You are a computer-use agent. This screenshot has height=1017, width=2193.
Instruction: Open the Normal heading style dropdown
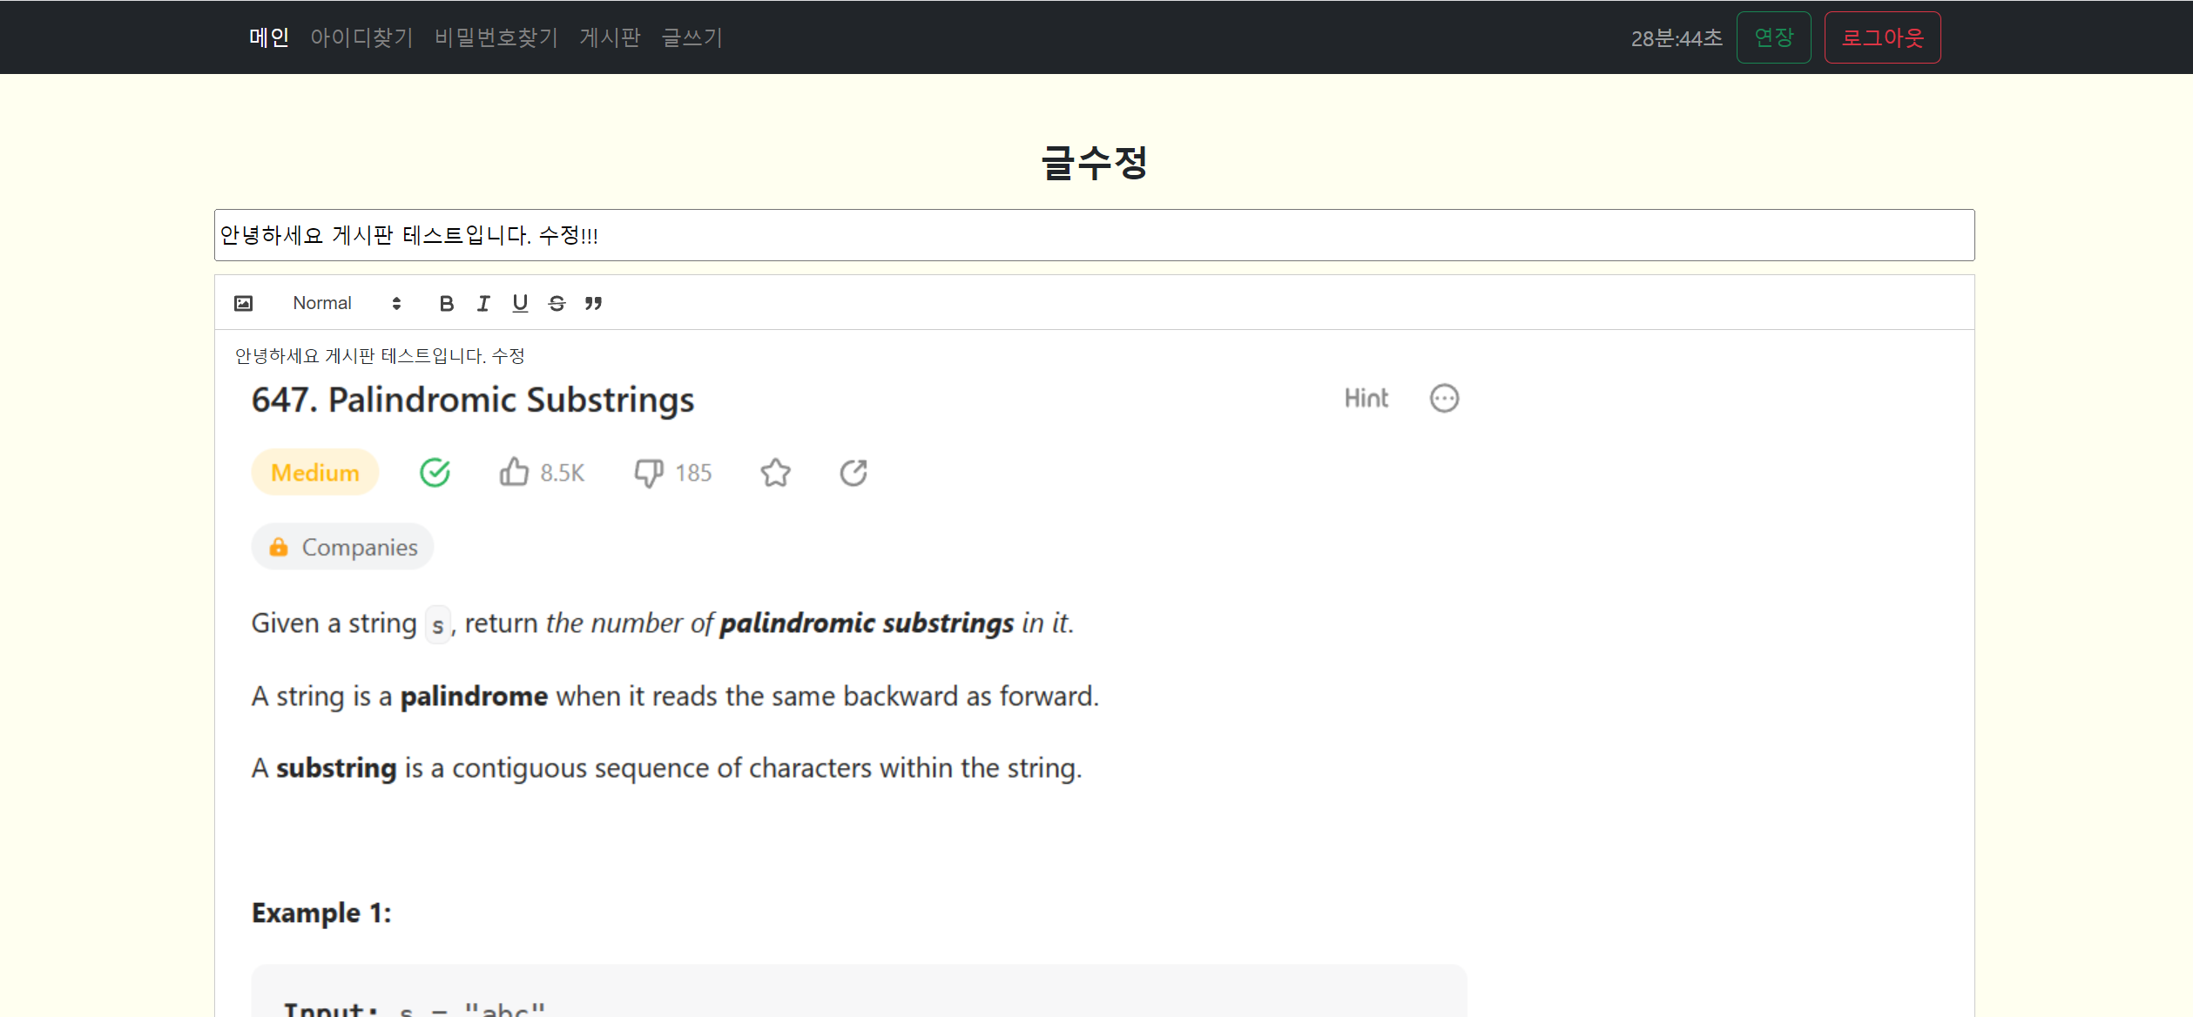pos(347,303)
